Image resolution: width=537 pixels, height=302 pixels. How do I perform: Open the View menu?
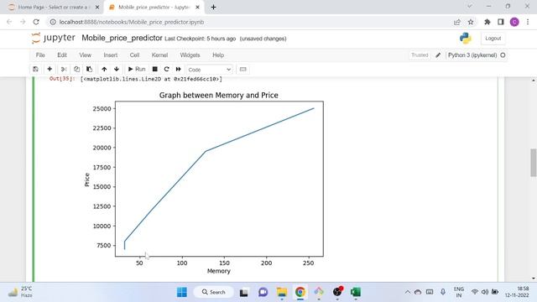pyautogui.click(x=86, y=55)
